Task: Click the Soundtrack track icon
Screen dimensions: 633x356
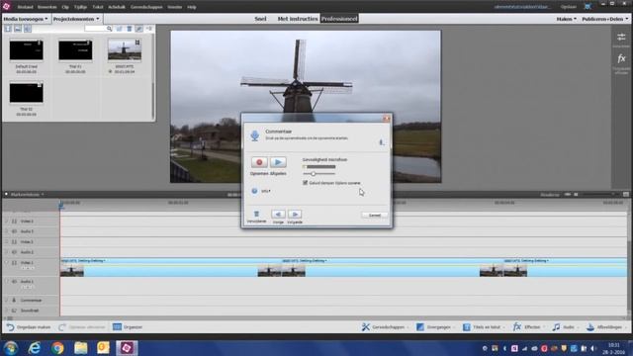Action: point(14,311)
